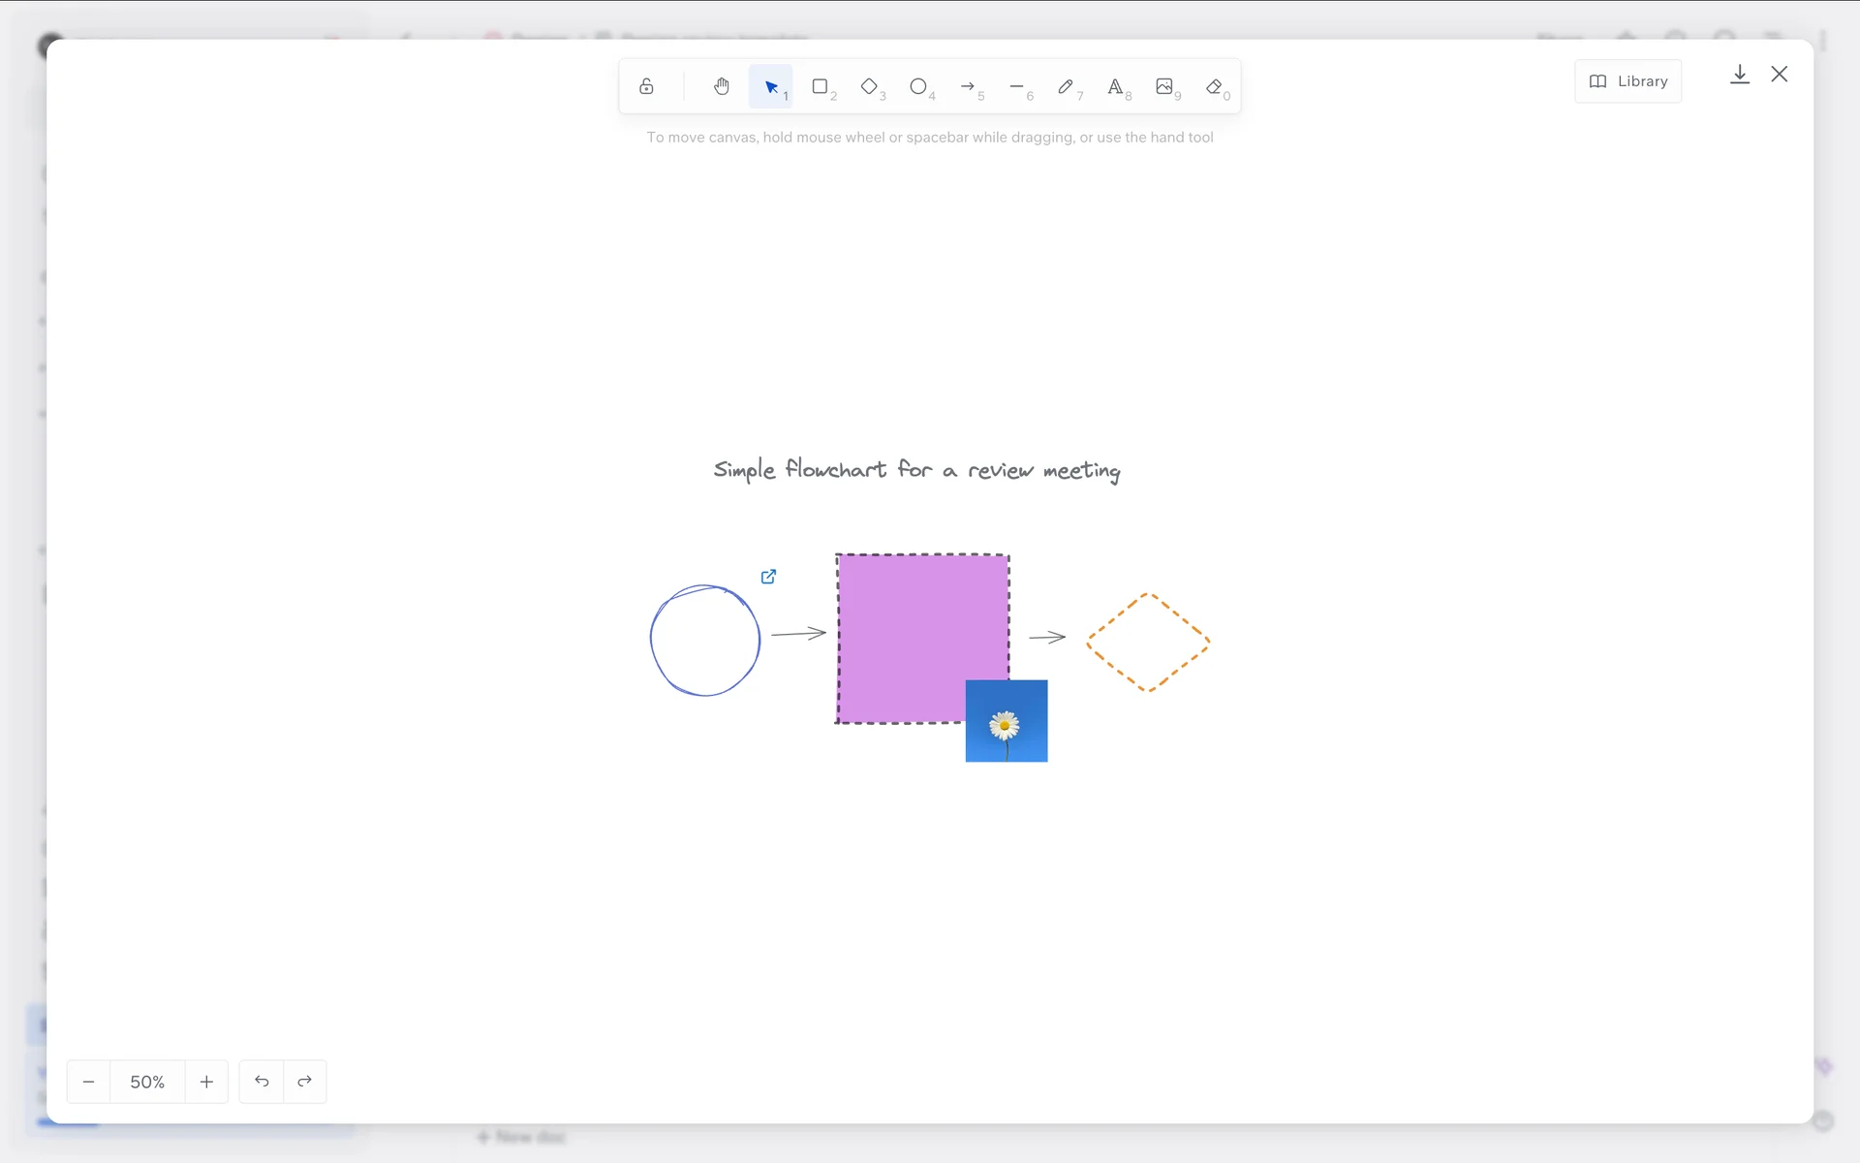Download the whiteboard drawing
The width and height of the screenshot is (1860, 1163).
click(1740, 75)
